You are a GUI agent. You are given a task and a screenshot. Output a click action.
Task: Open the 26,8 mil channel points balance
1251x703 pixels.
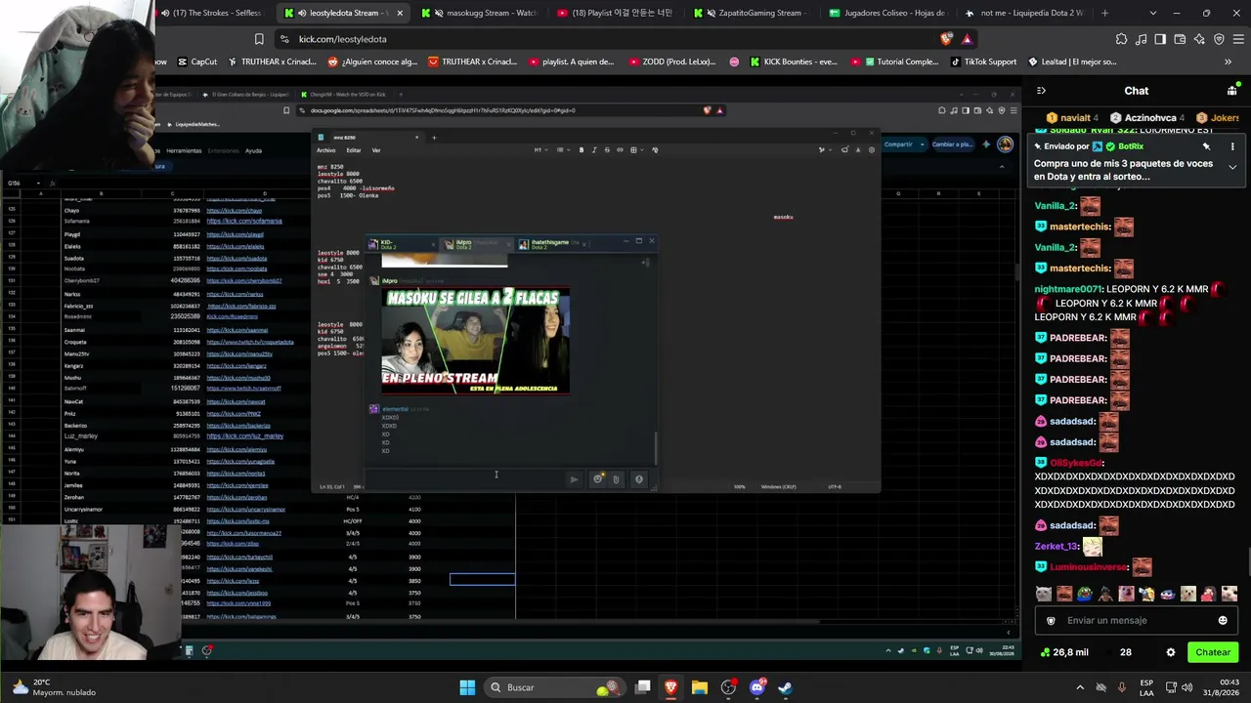[1064, 652]
